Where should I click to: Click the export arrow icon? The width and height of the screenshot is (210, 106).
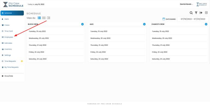pyautogui.click(x=201, y=13)
